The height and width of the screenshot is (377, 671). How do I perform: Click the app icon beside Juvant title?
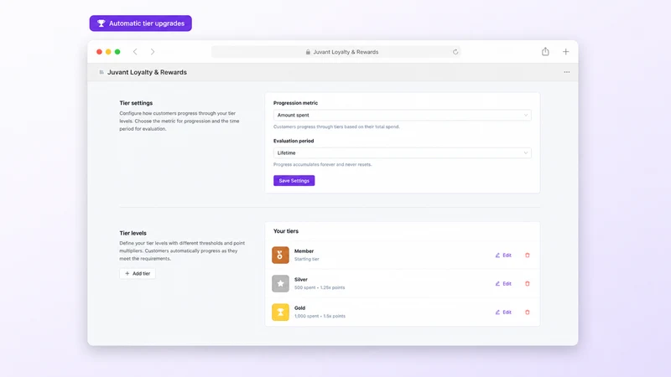tap(101, 72)
